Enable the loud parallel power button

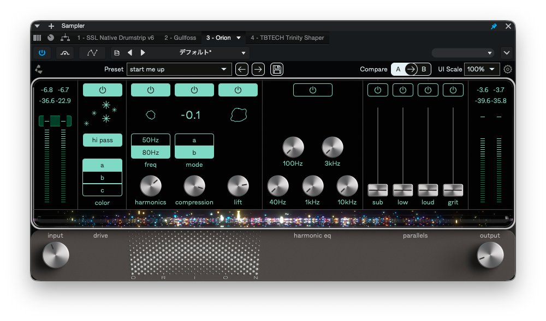[x=428, y=90]
